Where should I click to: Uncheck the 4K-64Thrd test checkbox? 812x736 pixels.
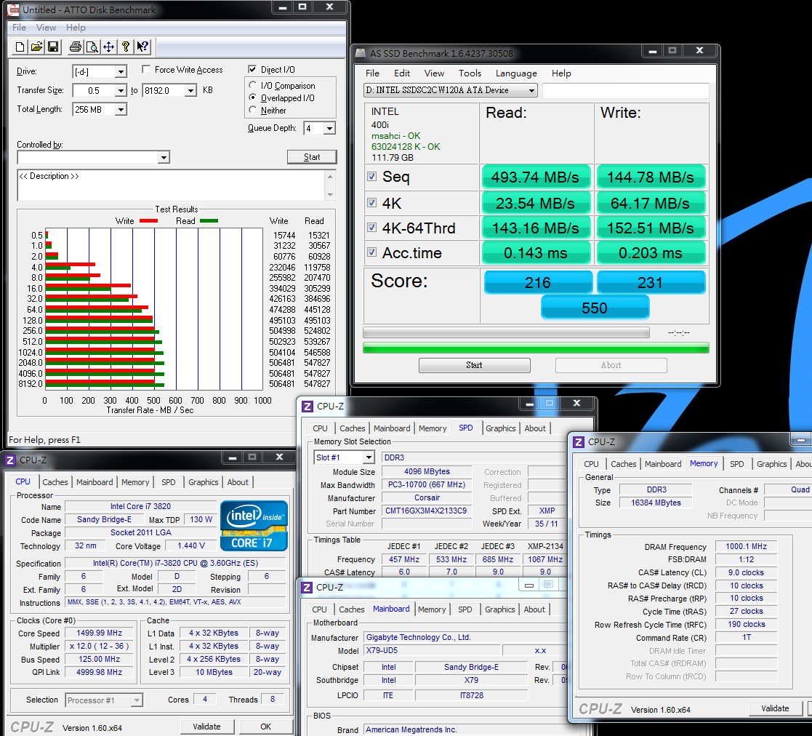[371, 228]
